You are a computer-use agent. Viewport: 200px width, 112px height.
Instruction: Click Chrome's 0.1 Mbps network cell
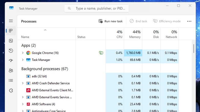pos(169,53)
